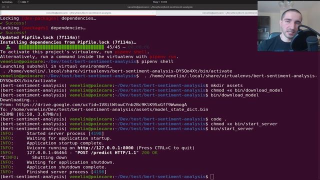Image resolution: width=320 pixels, height=180 pixels.
Task: Open the Activities overview
Action: [x=7, y=2]
